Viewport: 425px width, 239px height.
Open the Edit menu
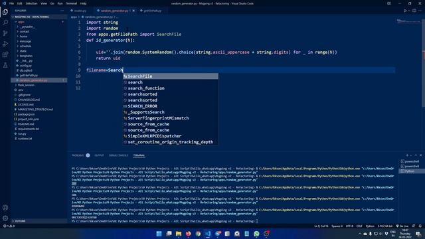[x=19, y=3]
